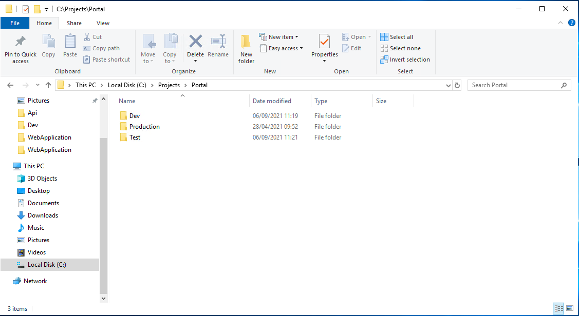Open the File menu
Viewport: 579px width, 316px height.
15,23
